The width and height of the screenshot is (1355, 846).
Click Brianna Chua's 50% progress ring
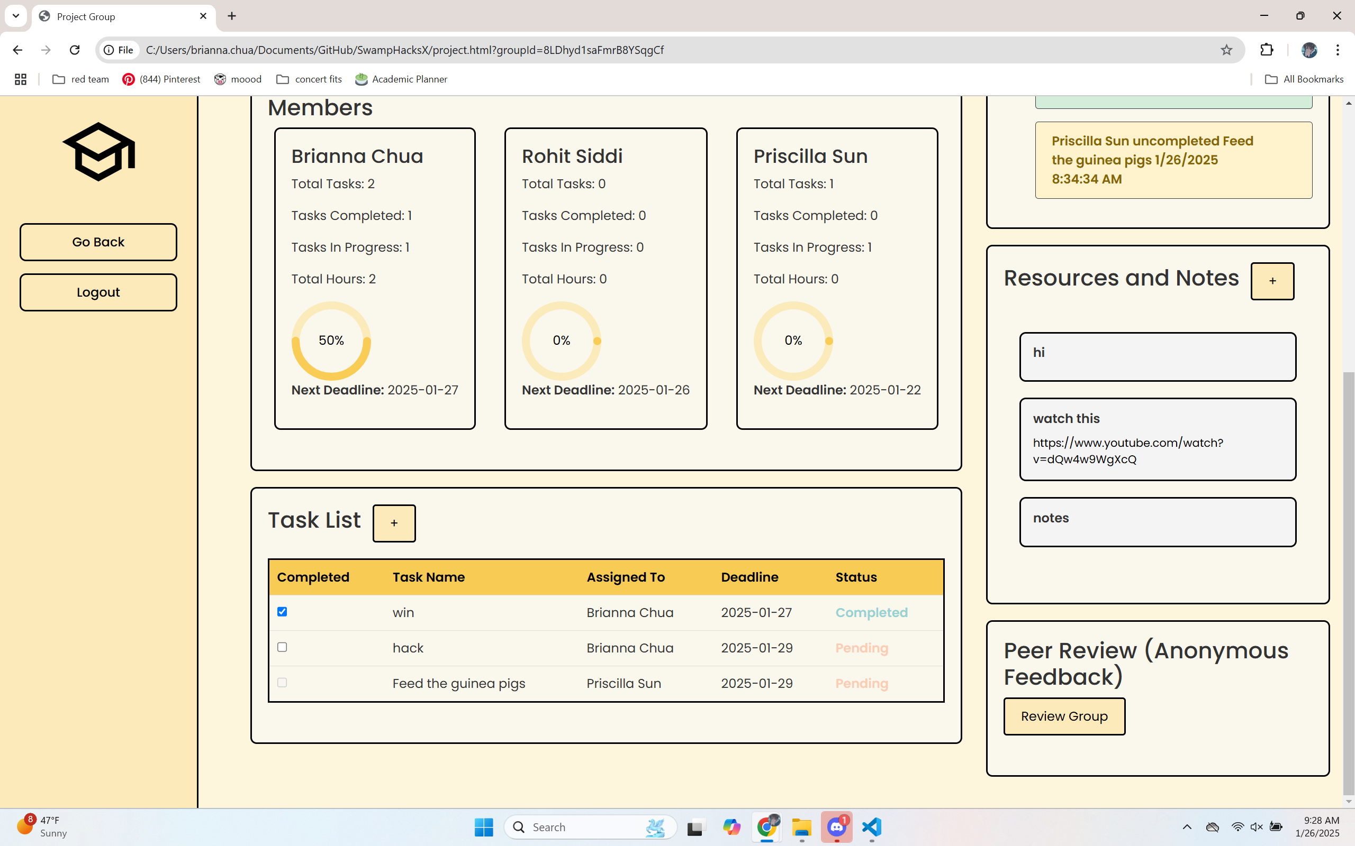[x=331, y=341]
